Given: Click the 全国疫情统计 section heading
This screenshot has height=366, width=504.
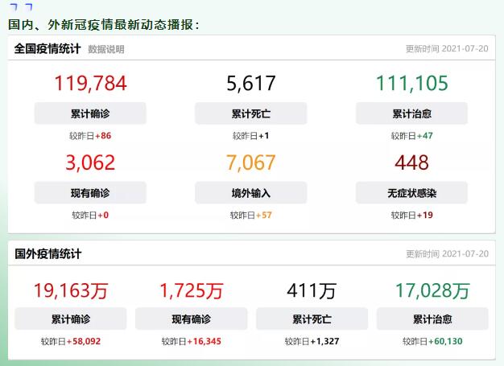Looking at the screenshot, I should (47, 49).
